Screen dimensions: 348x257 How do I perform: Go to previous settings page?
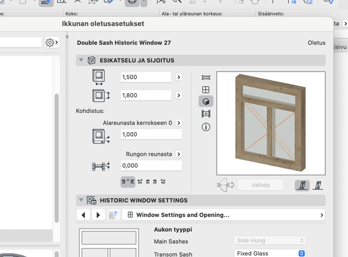point(83,215)
